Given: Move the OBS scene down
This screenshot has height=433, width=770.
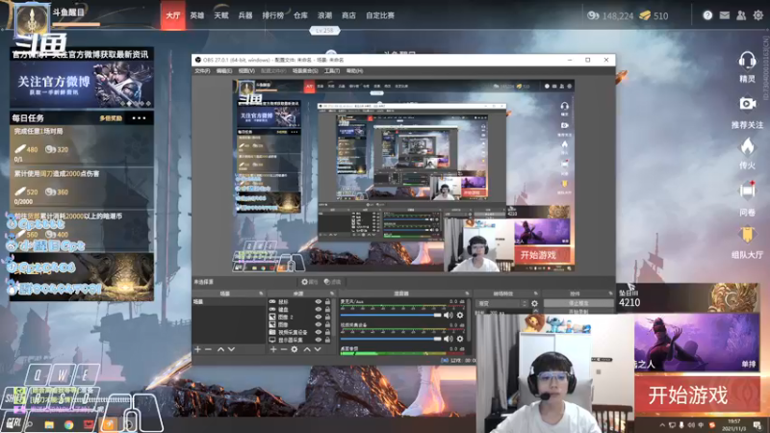Looking at the screenshot, I should click(x=231, y=349).
